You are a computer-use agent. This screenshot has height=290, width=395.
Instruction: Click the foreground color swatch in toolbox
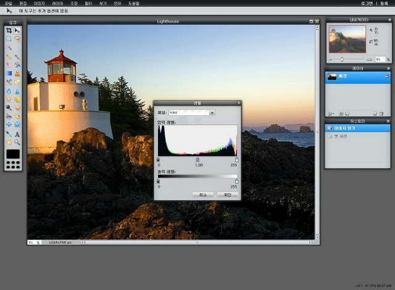12,154
